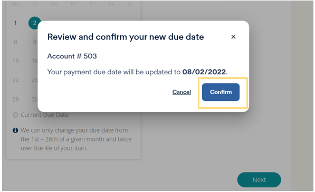Viewport: 315px width, 192px height.
Task: Pick day 22 in the calendar
Action: [15, 80]
